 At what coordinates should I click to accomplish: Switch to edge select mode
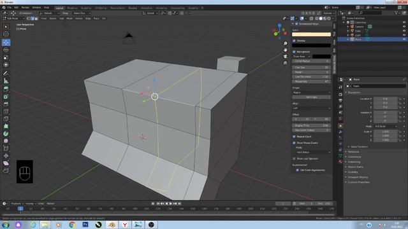point(33,18)
